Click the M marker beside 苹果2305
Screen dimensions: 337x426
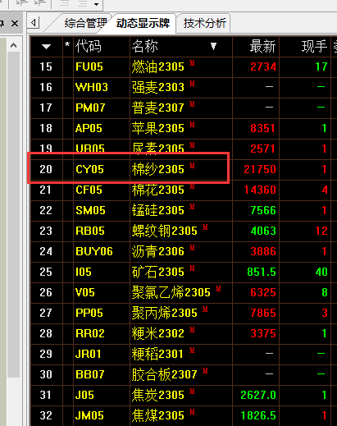[x=192, y=125]
